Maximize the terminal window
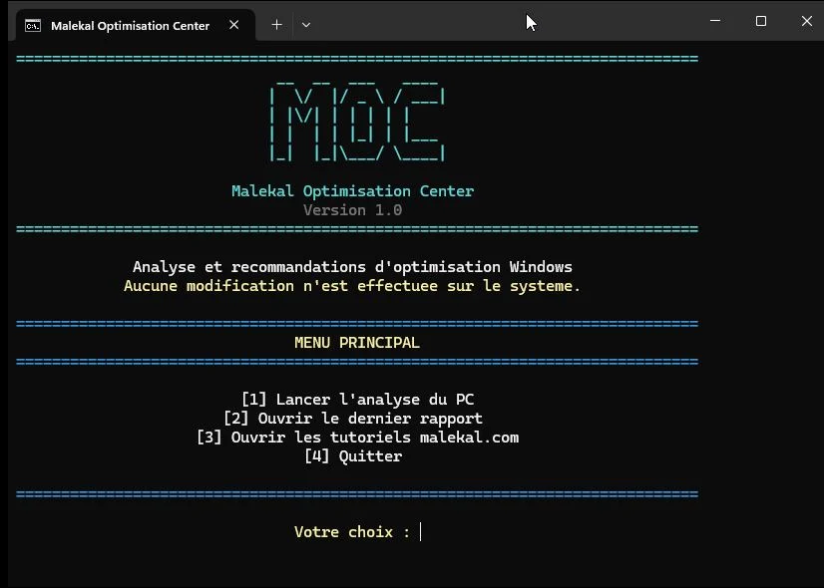 pos(761,21)
